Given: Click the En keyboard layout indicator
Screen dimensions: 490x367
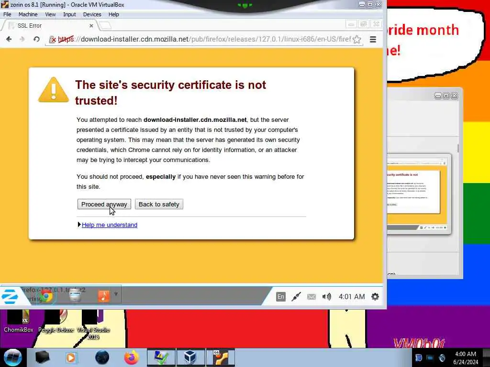Looking at the screenshot, I should (x=280, y=296).
